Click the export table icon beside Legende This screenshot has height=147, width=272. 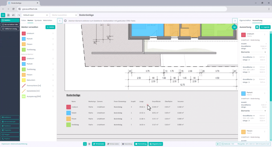[x=257, y=27]
